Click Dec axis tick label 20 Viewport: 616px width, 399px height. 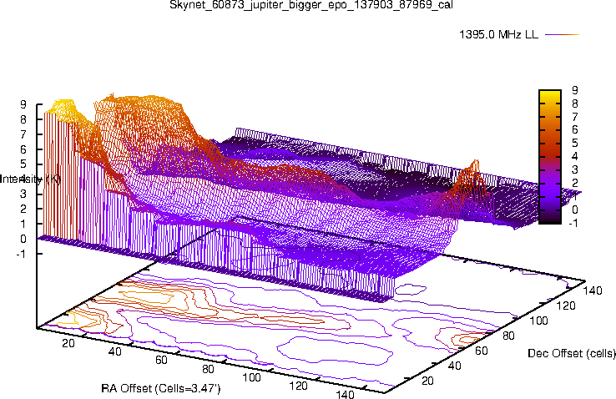427,381
